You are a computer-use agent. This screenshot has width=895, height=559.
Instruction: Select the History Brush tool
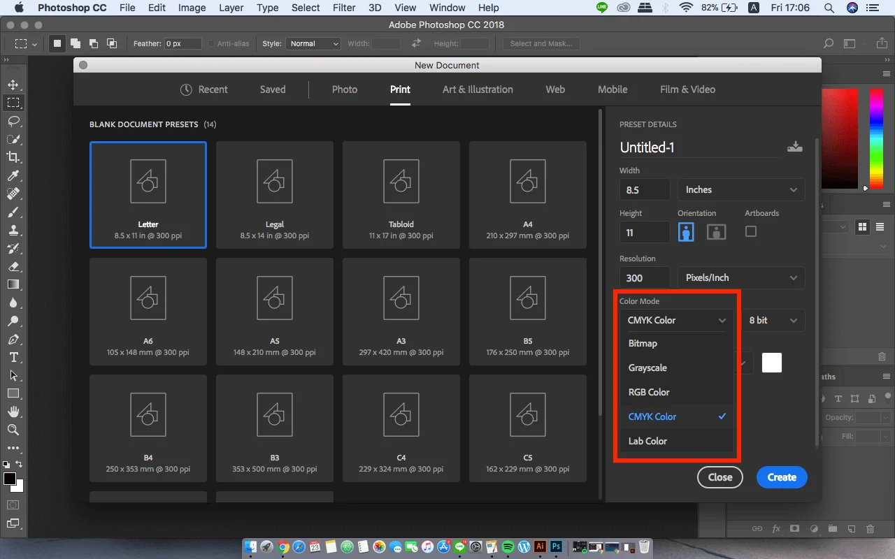click(13, 248)
